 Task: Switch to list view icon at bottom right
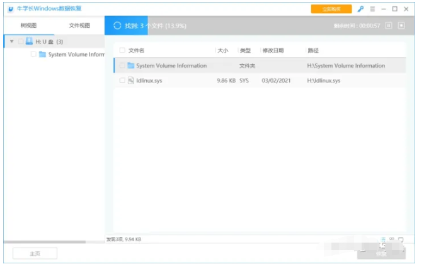tap(382, 239)
